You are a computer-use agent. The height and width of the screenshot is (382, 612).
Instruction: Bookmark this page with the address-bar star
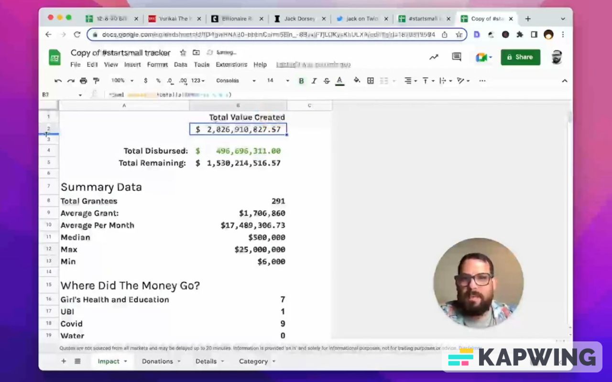click(459, 34)
